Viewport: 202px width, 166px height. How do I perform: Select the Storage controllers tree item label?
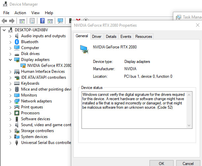[x=37, y=131]
